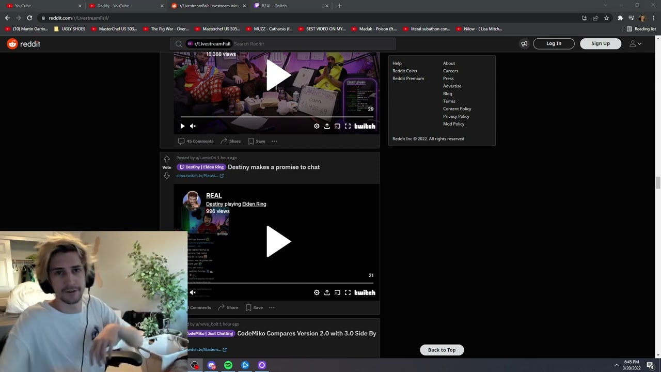Cast the Destiny clip using the cast icon
Image resolution: width=661 pixels, height=372 pixels.
[x=337, y=292]
